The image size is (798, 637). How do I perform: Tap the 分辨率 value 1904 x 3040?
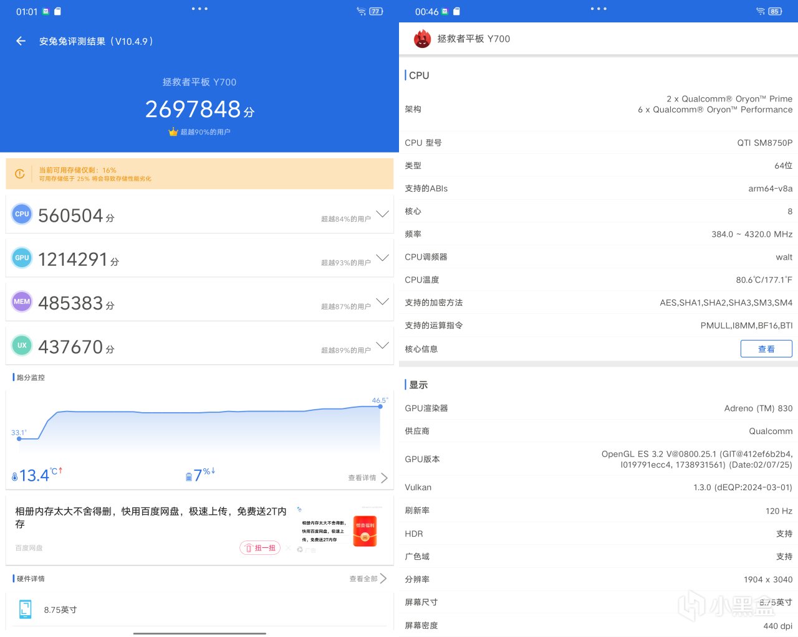point(768,580)
